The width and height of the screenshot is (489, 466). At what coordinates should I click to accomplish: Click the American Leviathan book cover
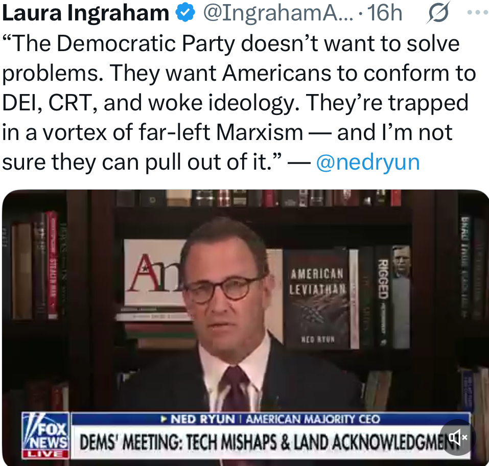point(317,298)
